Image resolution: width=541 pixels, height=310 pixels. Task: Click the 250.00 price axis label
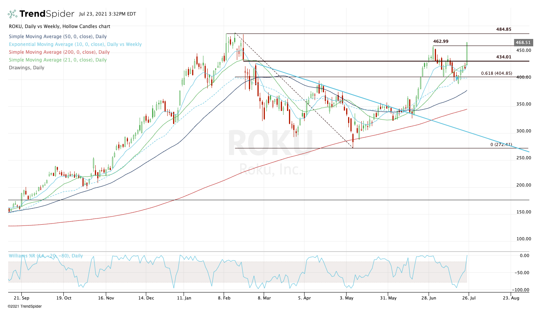pos(523,158)
